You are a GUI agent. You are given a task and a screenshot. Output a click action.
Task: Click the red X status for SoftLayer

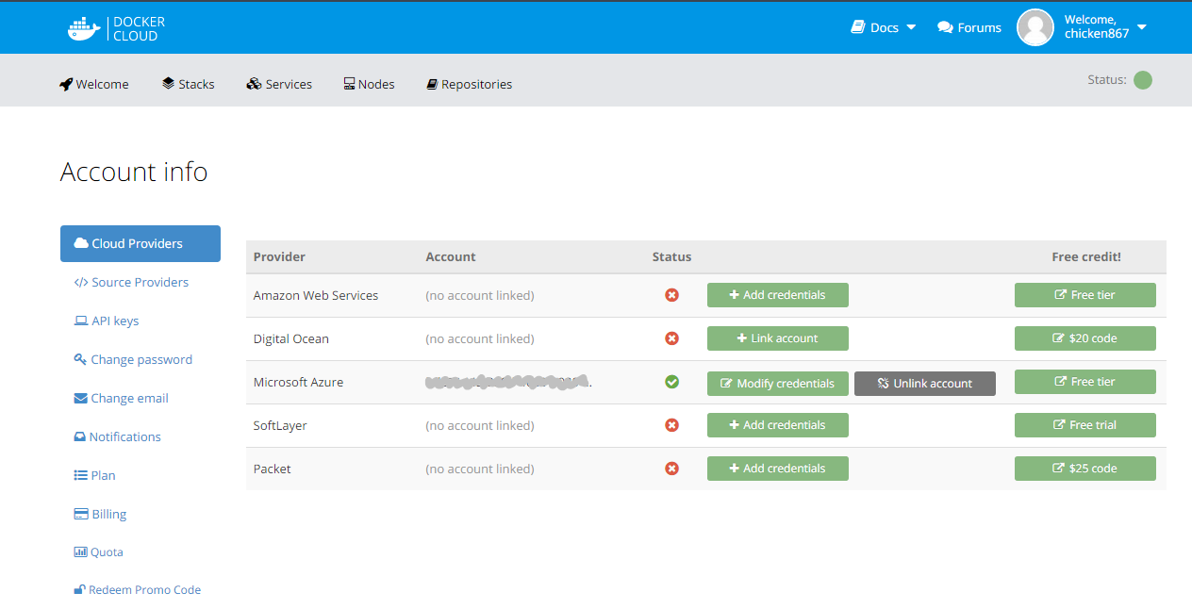(671, 425)
